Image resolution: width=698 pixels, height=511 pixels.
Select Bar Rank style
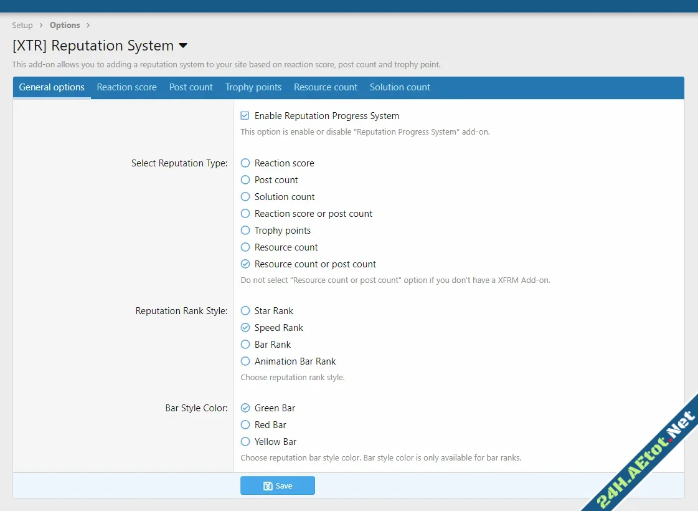245,344
